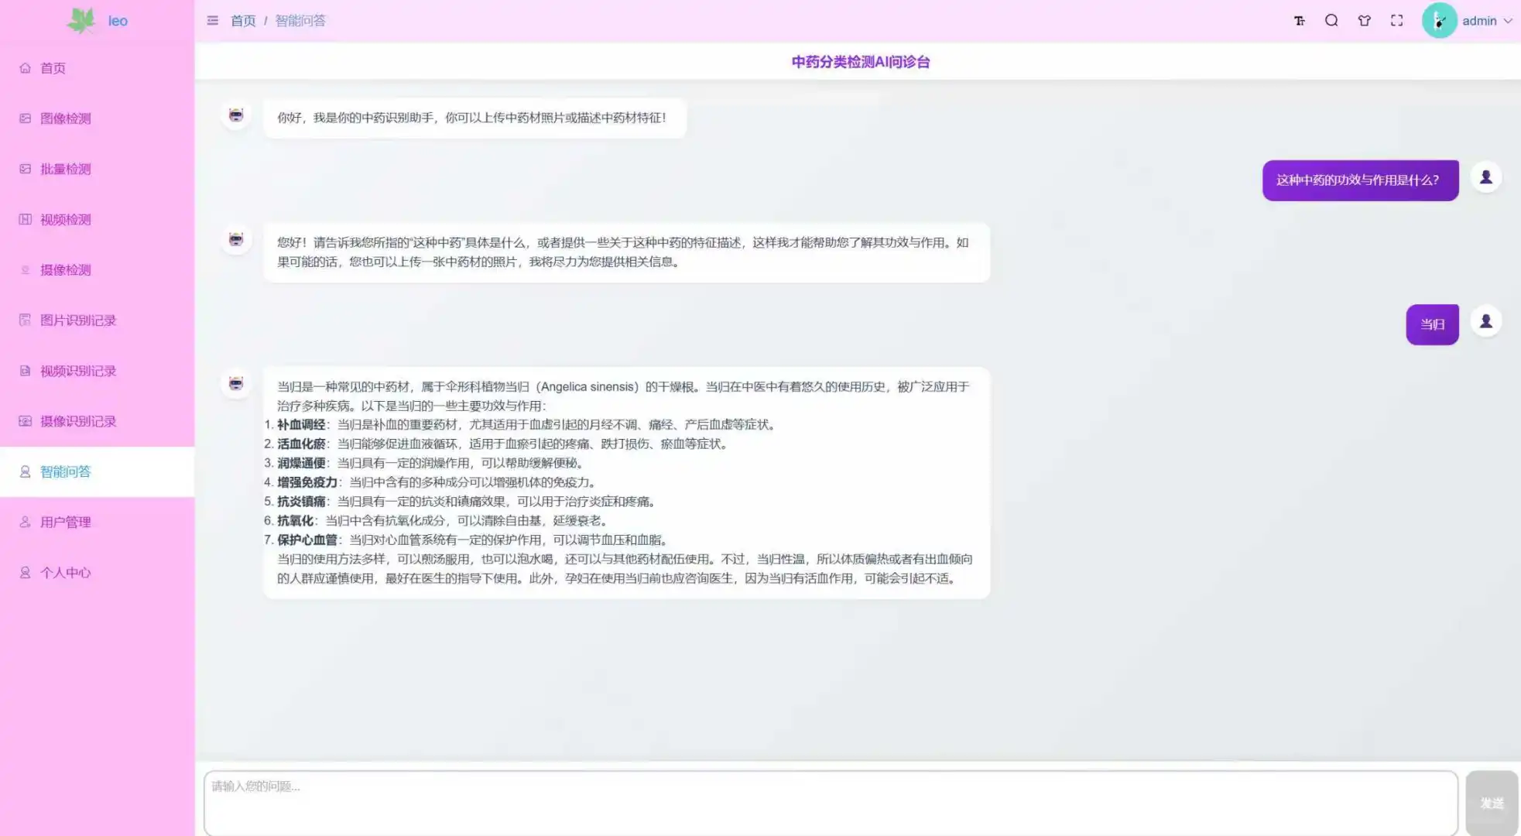Select 智能问答 in the sidebar
Image resolution: width=1521 pixels, height=836 pixels.
(66, 471)
